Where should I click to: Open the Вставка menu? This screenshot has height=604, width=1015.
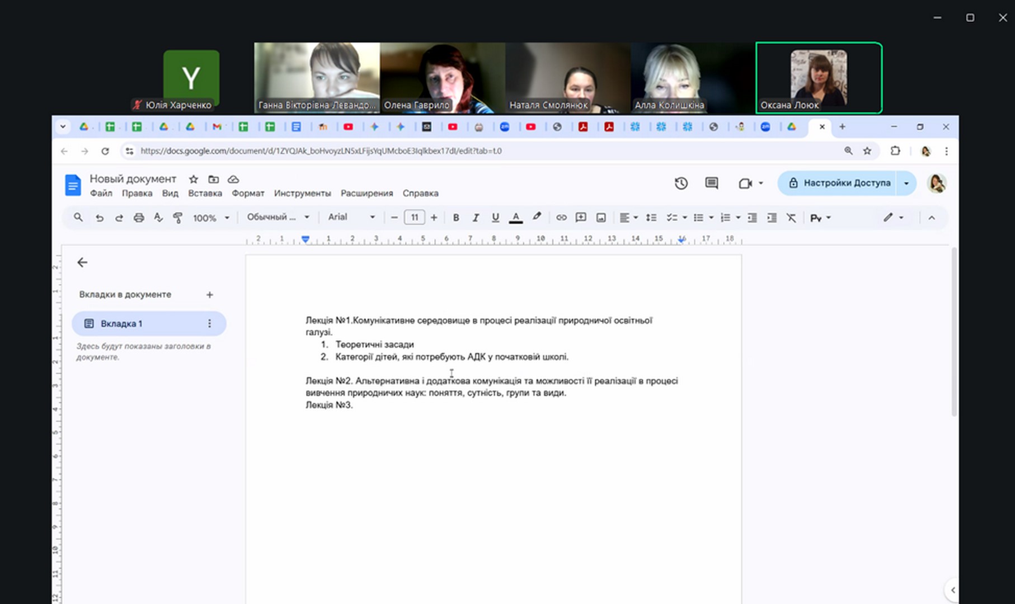(205, 194)
